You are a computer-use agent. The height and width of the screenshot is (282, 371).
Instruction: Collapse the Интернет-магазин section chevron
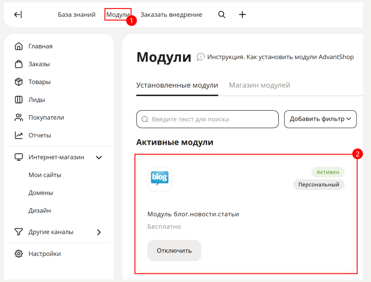point(99,157)
